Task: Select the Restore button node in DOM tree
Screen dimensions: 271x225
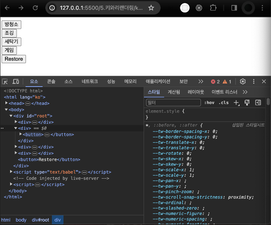Action: [49, 159]
